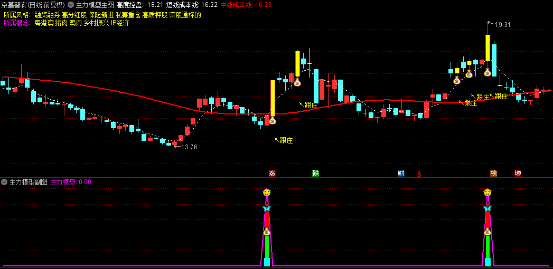The width and height of the screenshot is (553, 269).
Task: Click money bag under the tallest yellow candle
Action: (x=272, y=120)
